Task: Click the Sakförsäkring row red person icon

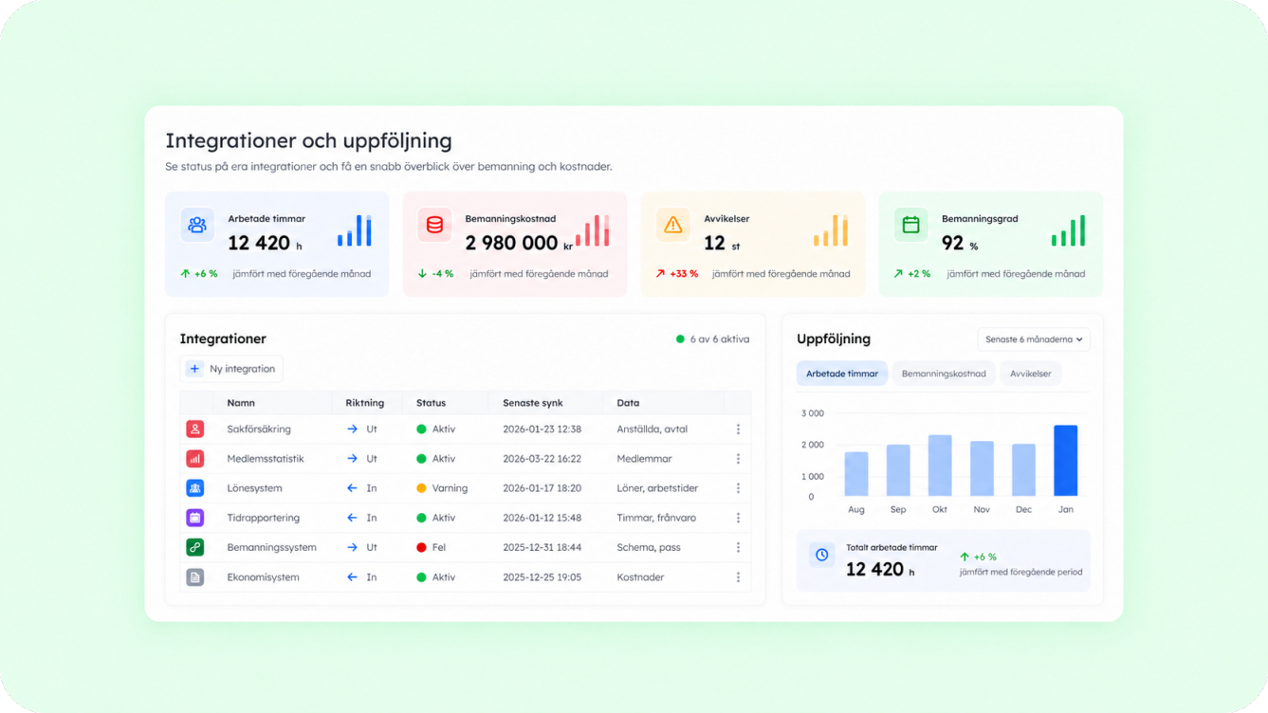Action: pos(194,430)
